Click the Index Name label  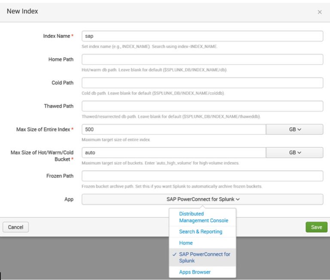[56, 36]
